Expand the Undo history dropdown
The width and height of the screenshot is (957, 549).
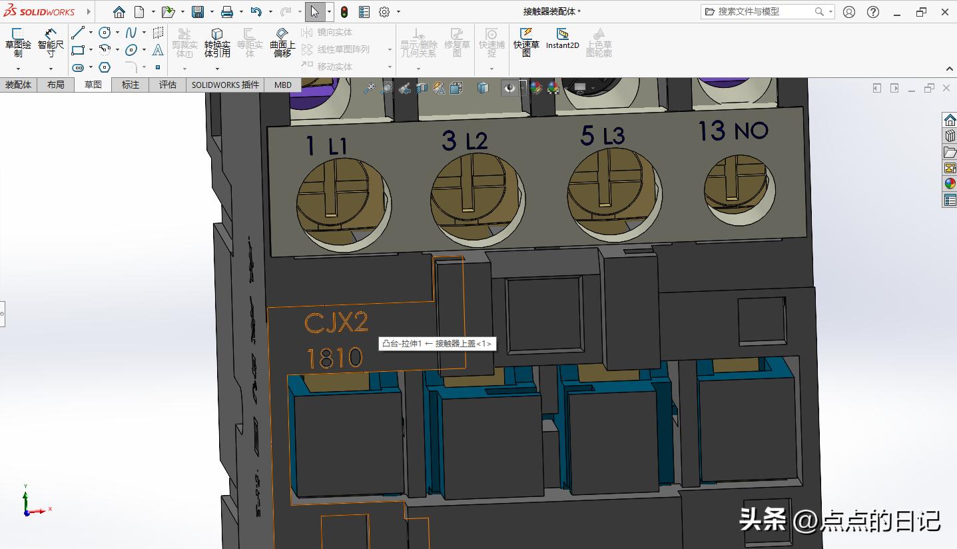(x=270, y=12)
